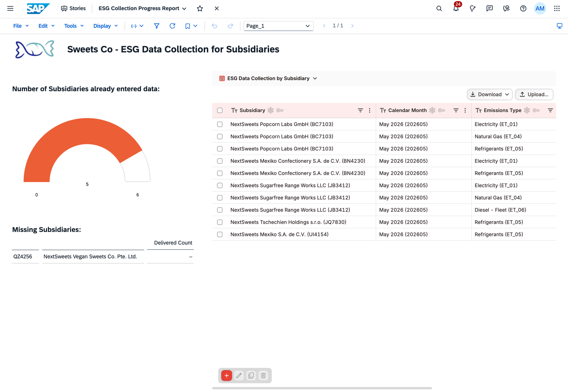Expand the story title dropdown chevron

(184, 9)
